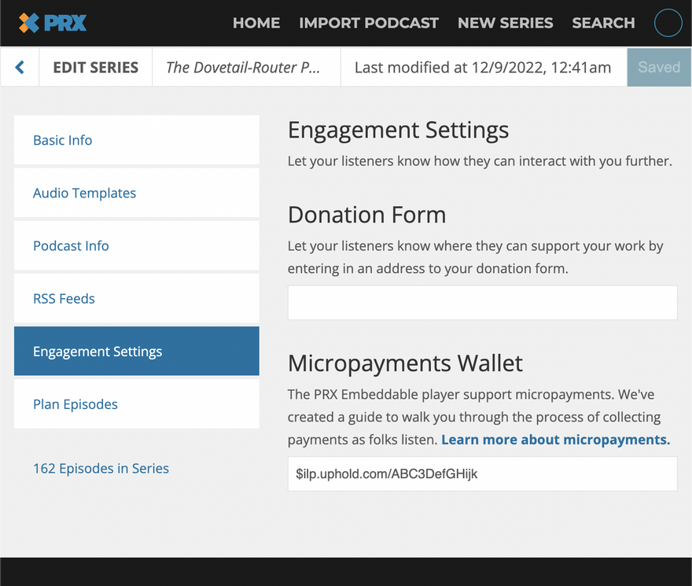Click the empty Donation Form address field
692x586 pixels.
482,303
